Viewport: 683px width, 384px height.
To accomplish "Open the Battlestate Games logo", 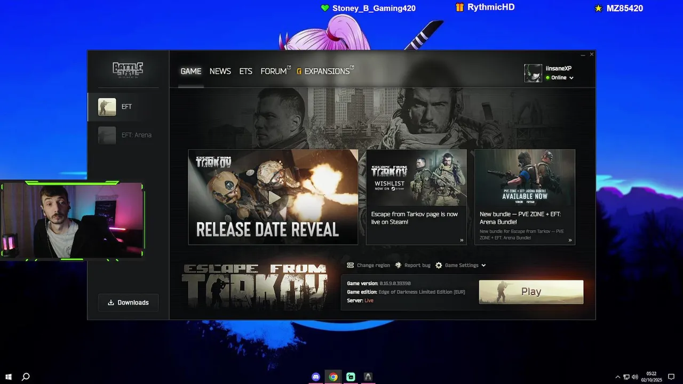I will [x=128, y=70].
